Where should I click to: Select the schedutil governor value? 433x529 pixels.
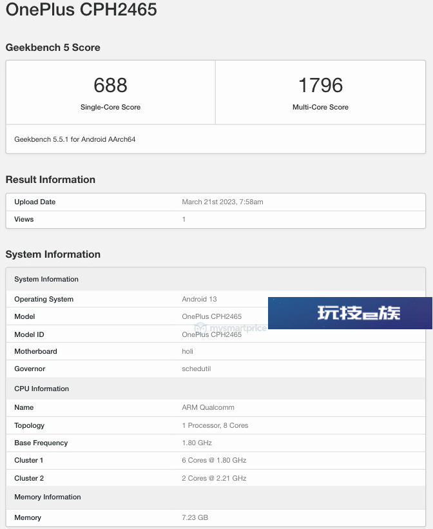pos(197,369)
